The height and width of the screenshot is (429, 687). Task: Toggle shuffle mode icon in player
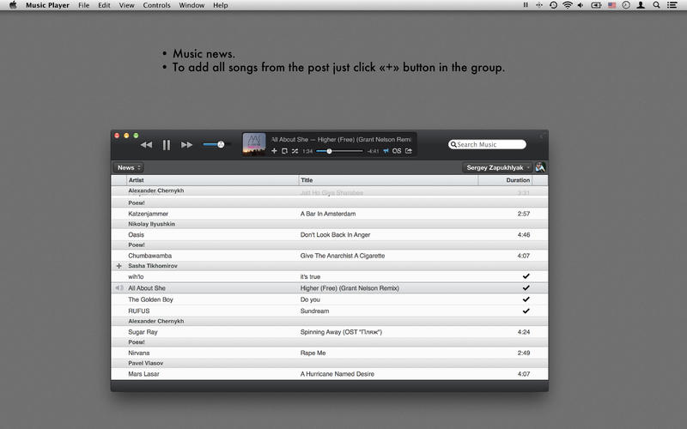coord(295,151)
